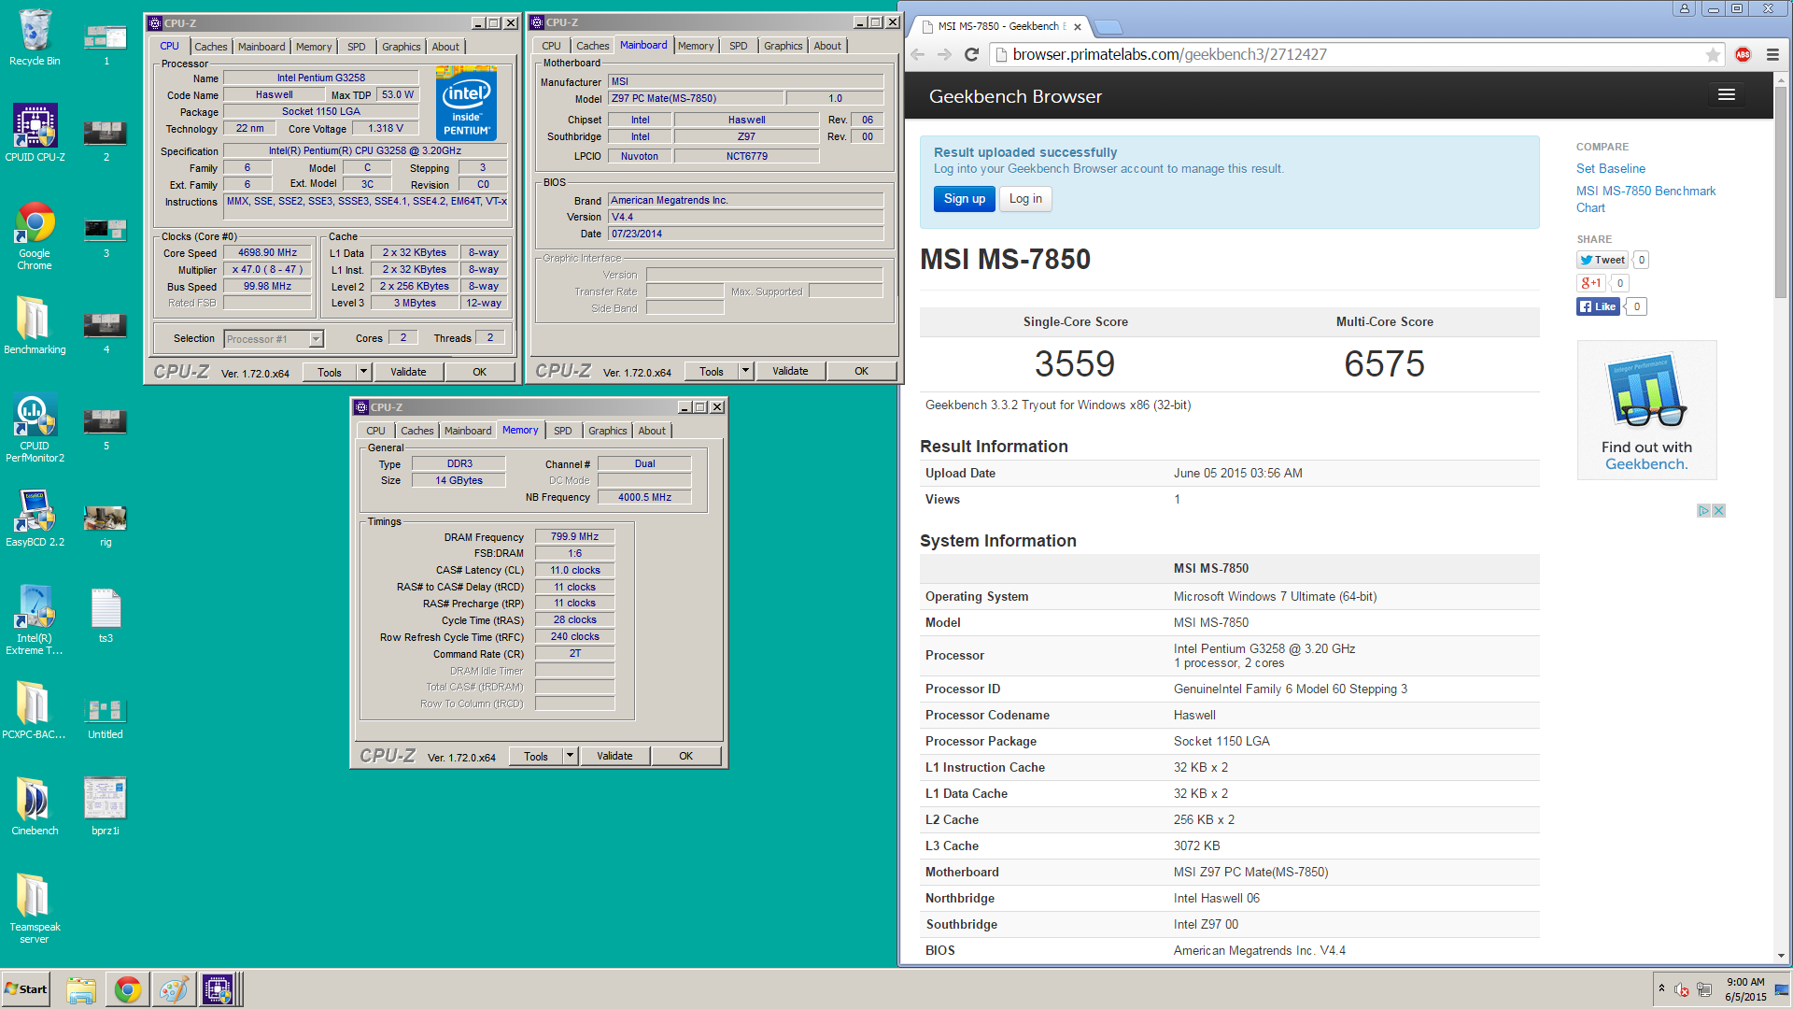
Task: Select Mainboard tab in CPU-Z Memory window
Action: point(468,431)
